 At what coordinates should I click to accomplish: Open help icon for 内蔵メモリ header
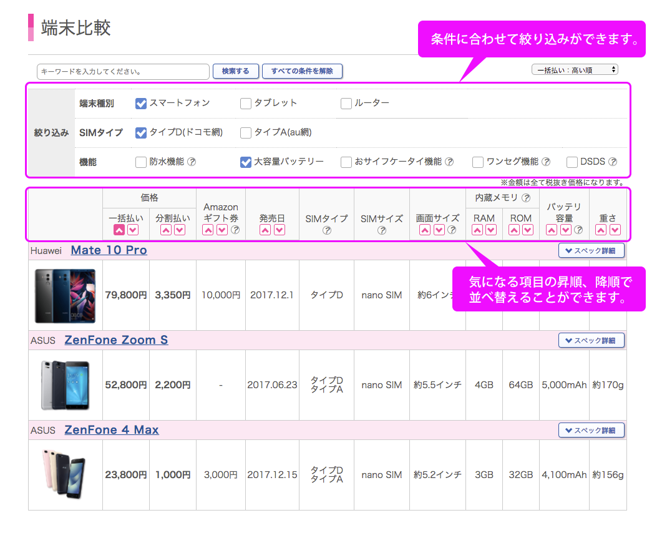pos(526,198)
